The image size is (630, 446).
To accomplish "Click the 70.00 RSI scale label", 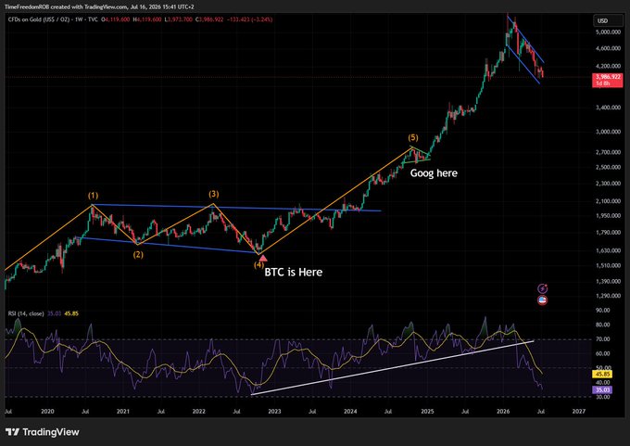I will point(603,339).
